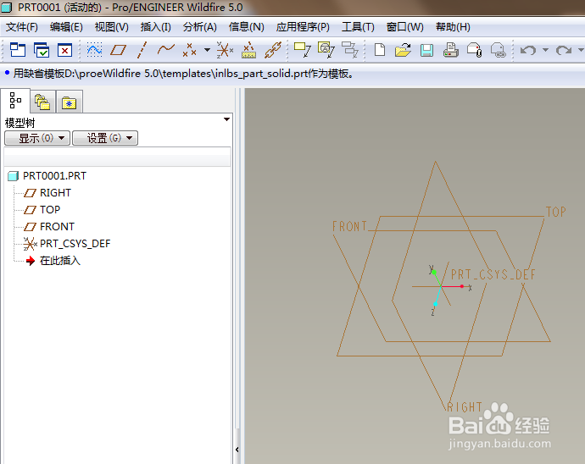Select the Datum Plane tool
This screenshot has width=585, height=464.
pyautogui.click(x=118, y=50)
